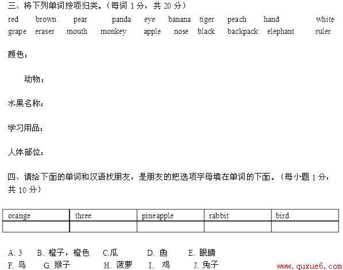Click the word "elephant" in the second row
Viewport: 343px width, 270px height.
coord(280,32)
